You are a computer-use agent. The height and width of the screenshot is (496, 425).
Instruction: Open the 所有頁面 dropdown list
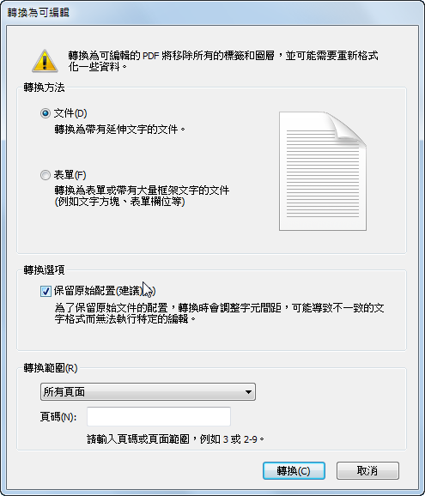click(x=148, y=392)
